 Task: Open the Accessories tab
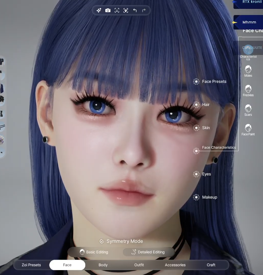pos(175,265)
